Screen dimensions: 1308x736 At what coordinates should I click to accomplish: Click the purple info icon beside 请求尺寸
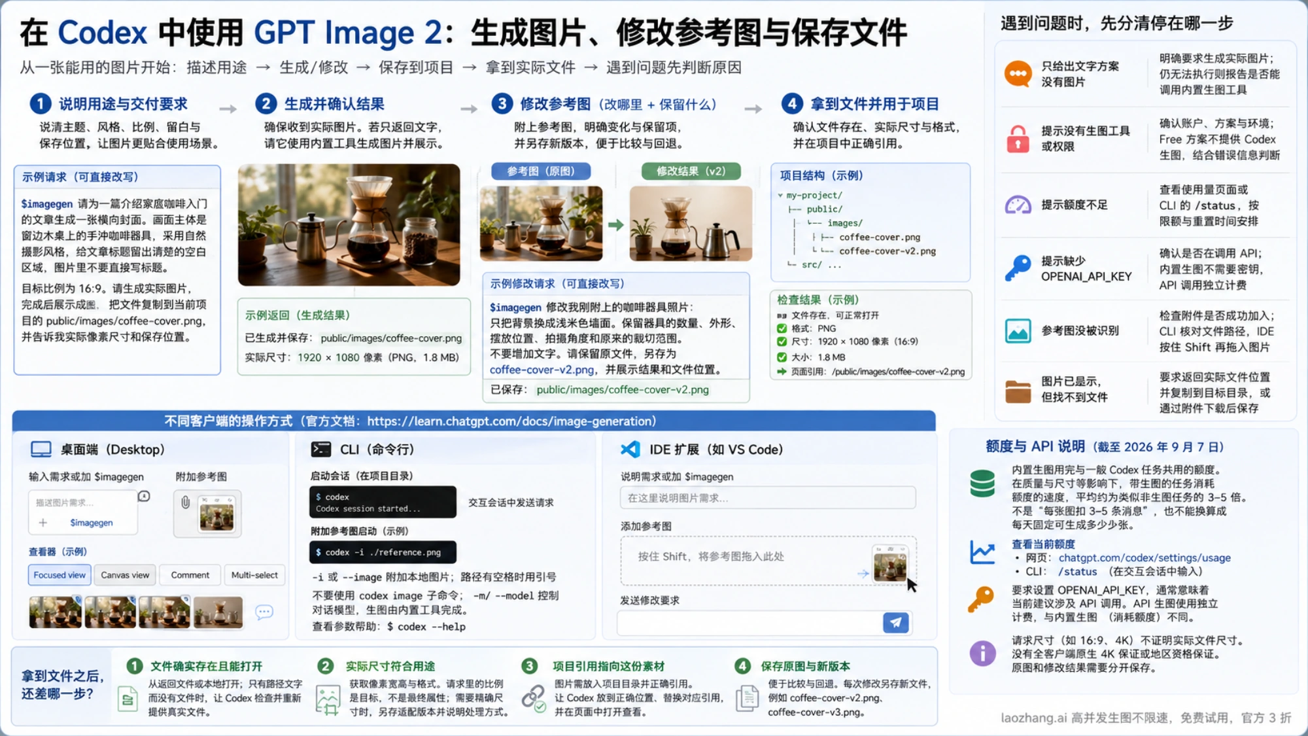[x=982, y=653]
